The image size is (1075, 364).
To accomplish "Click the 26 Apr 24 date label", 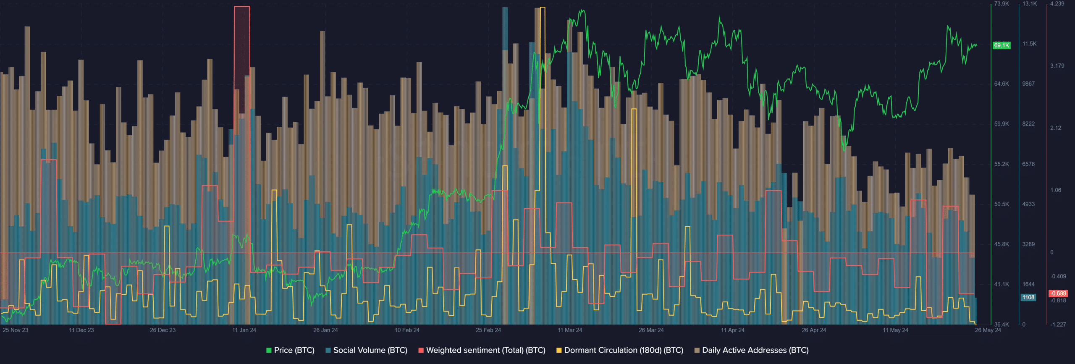I will [x=814, y=330].
